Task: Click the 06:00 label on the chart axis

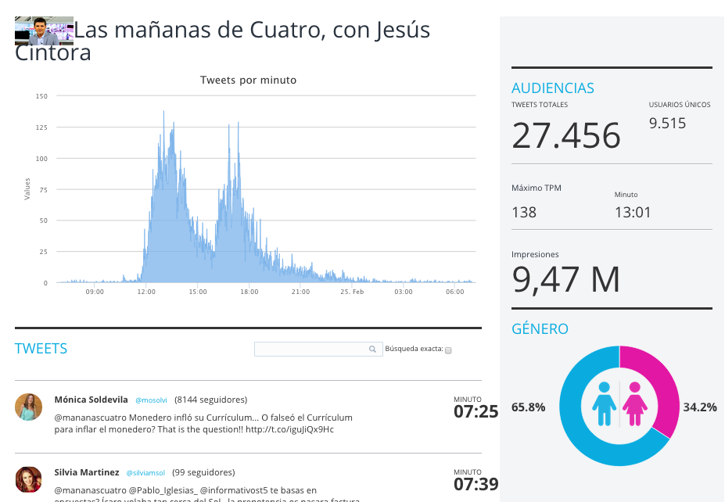Action: click(455, 292)
